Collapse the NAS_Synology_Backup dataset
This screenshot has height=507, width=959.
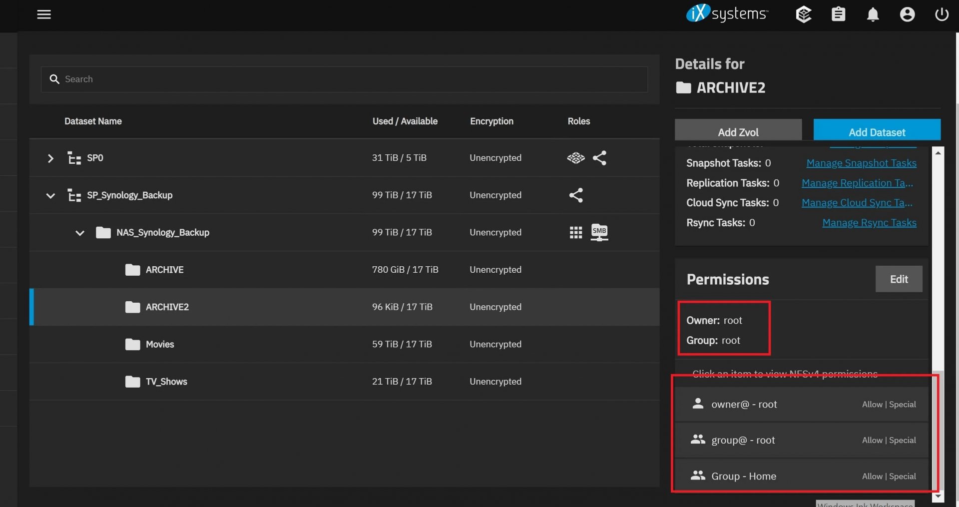click(x=80, y=233)
